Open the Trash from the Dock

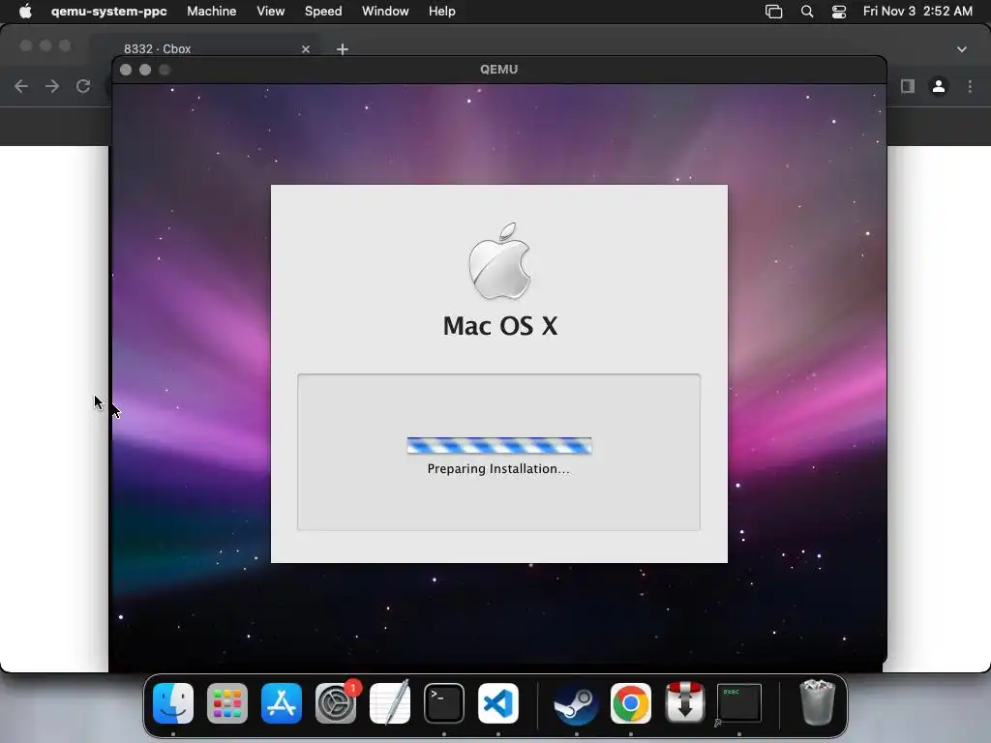818,703
